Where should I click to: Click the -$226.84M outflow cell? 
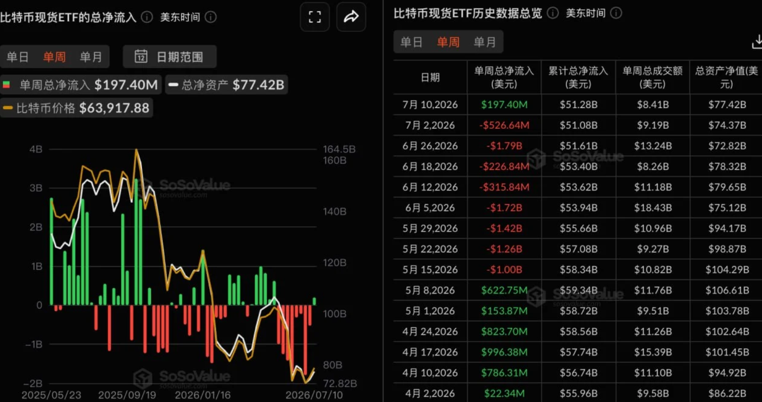(504, 167)
